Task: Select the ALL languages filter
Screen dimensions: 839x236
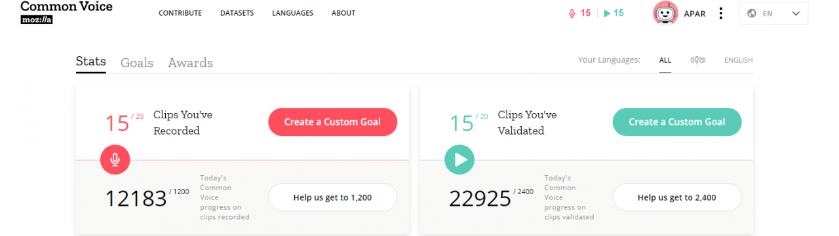Action: (665, 60)
